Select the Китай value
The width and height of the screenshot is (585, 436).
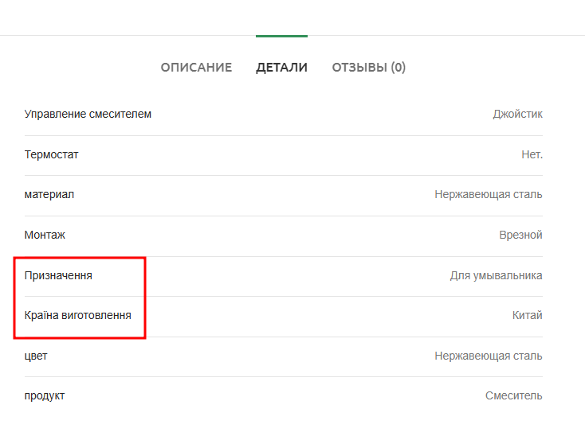click(527, 315)
